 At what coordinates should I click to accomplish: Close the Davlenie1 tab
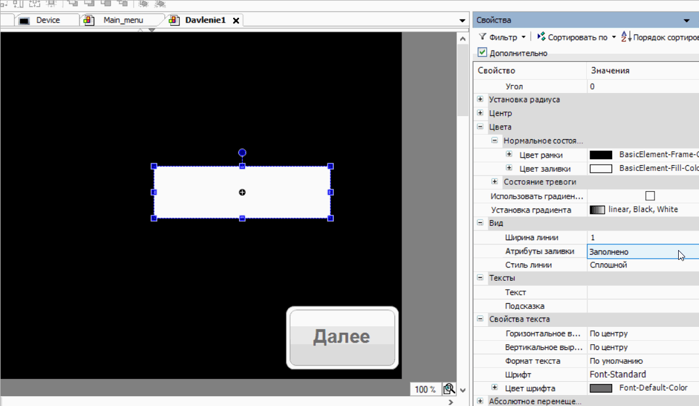pos(236,20)
